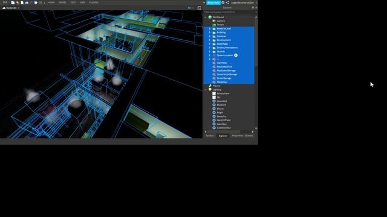387x217 pixels.
Task: Select the Players service
Action: point(216,86)
